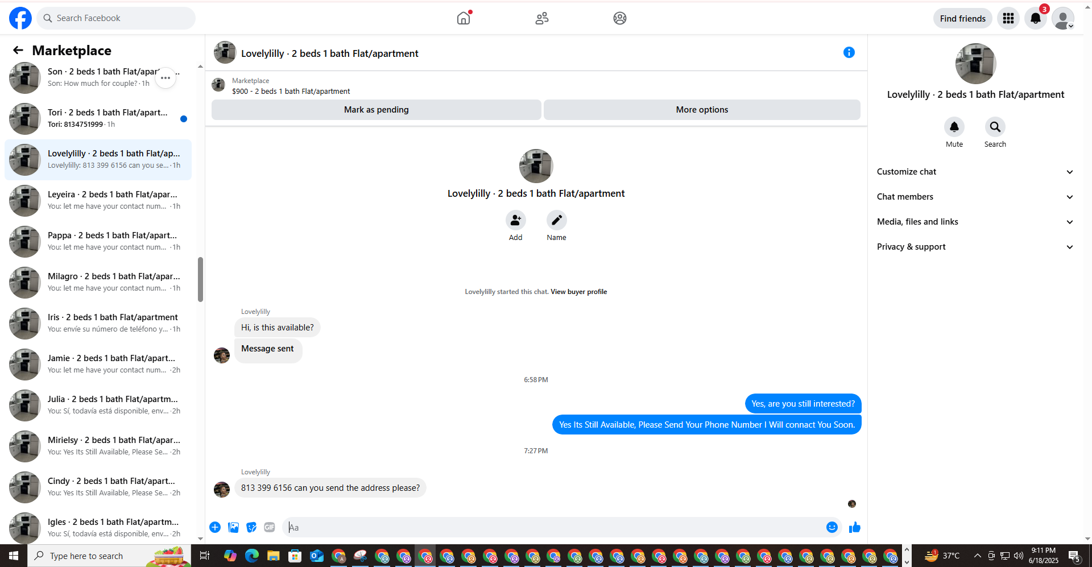Screen dimensions: 1092x567
Task: Open the notifications bell
Action: tap(1036, 18)
